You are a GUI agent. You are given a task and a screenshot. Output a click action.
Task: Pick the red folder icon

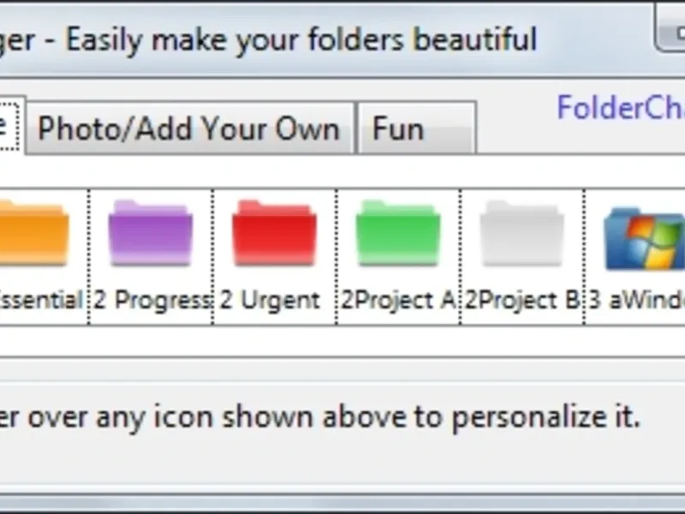(x=274, y=233)
